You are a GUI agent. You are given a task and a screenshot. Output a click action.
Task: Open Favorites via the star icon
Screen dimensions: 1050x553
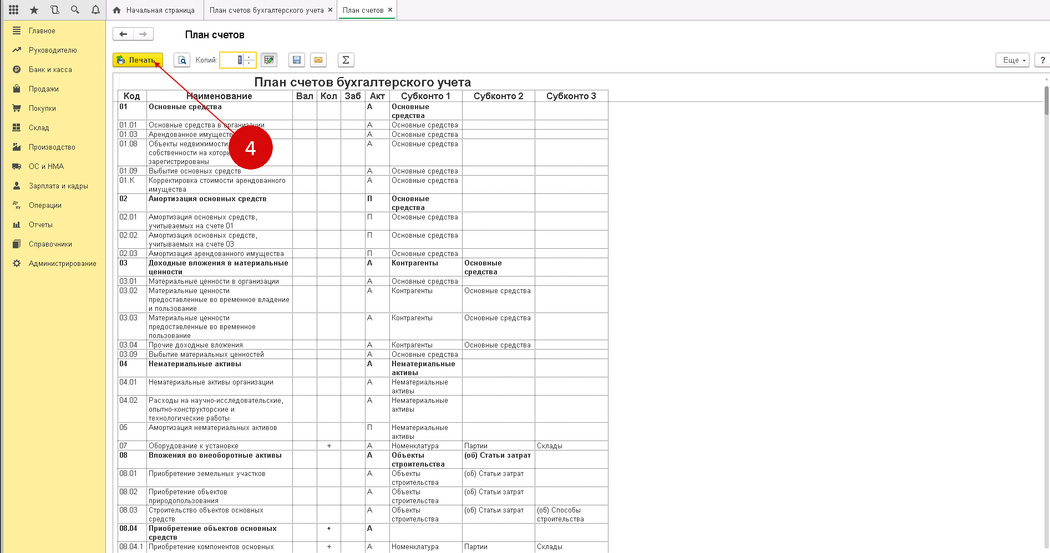34,10
